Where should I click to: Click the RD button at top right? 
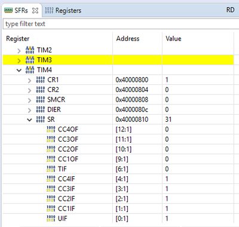pyautogui.click(x=230, y=10)
